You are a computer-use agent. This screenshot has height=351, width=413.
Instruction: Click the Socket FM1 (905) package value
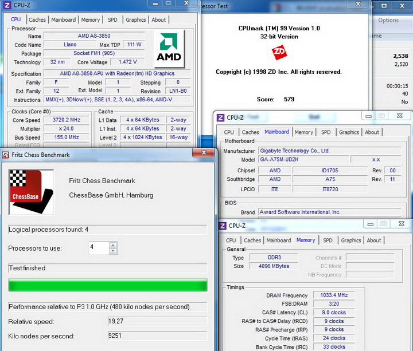(94, 53)
